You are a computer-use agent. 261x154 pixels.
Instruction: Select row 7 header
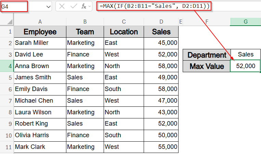click(7, 101)
